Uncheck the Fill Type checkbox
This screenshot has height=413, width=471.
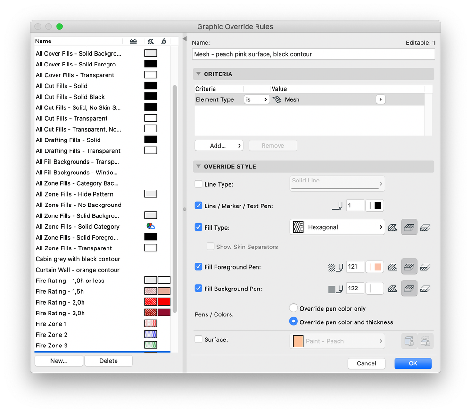click(x=198, y=227)
